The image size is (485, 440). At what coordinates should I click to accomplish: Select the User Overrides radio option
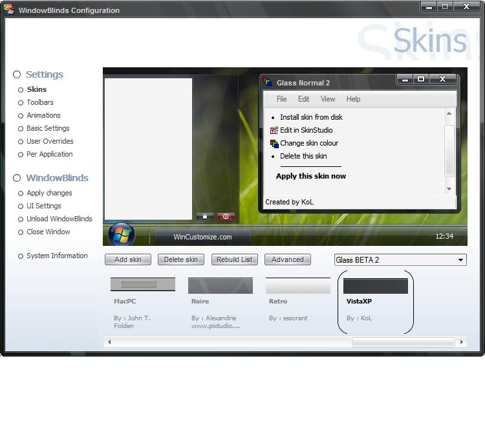[21, 142]
